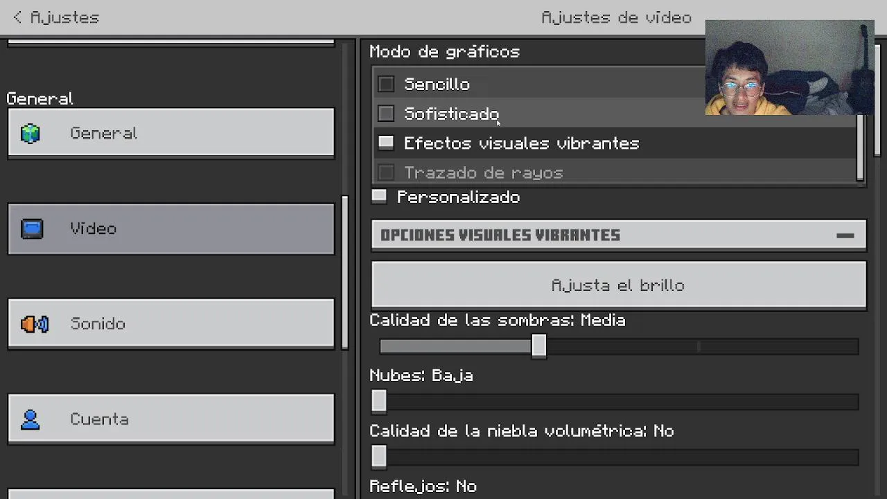The height and width of the screenshot is (499, 887).
Task: Click the Modo de gráficos label
Action: [x=444, y=52]
